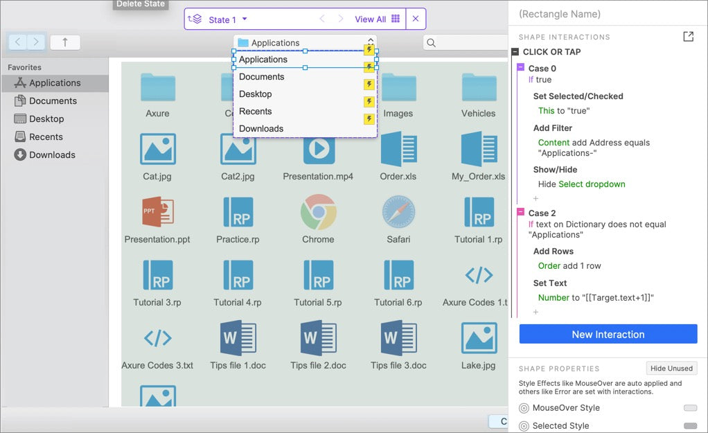Select the My_Order.xls spreadsheet icon
The height and width of the screenshot is (433, 708).
pyautogui.click(x=479, y=149)
